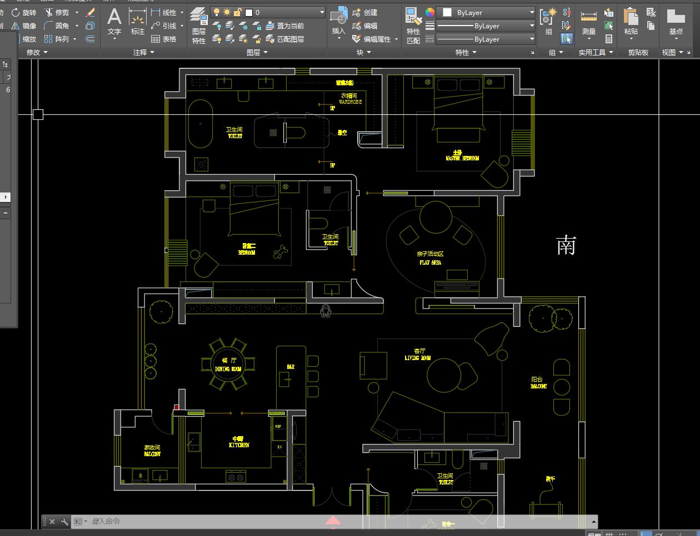
Task: Expand the View (视图) panel
Action: pos(673,52)
